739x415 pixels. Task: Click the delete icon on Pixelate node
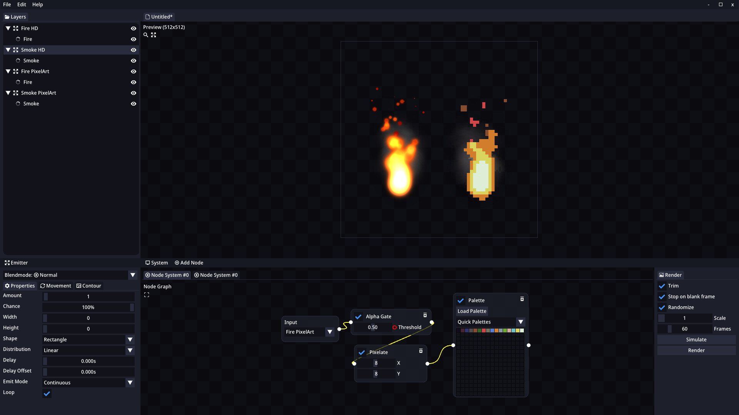[x=421, y=351]
